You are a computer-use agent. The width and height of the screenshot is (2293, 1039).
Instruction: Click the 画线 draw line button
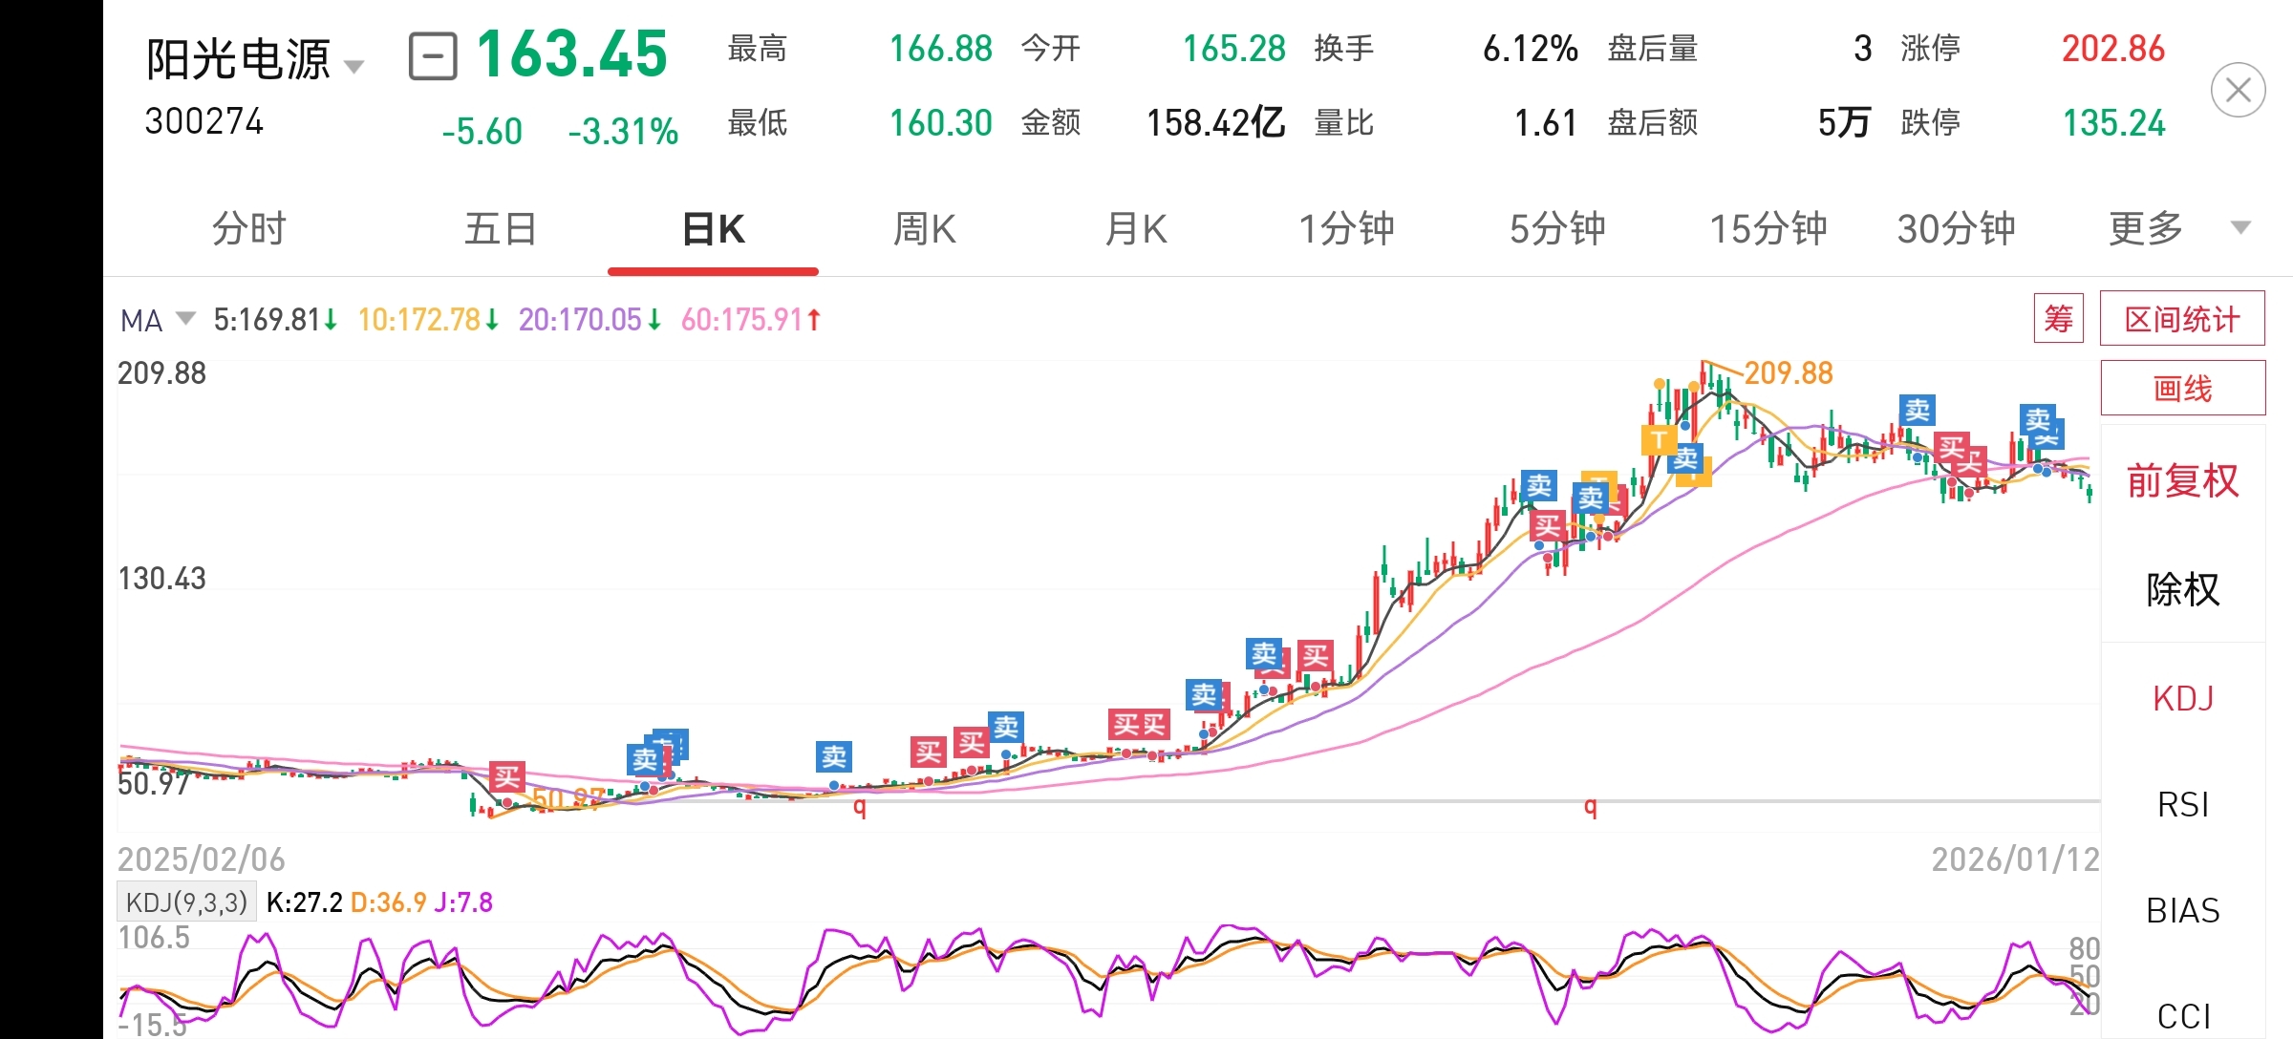tap(2182, 389)
